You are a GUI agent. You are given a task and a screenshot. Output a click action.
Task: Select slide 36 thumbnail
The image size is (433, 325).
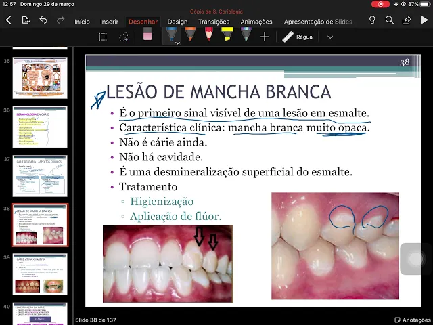coord(40,127)
